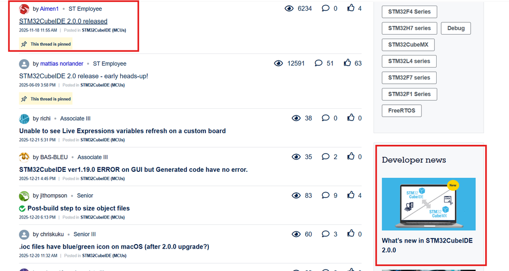
Task: Click thumbs-up icon on richi's post
Action: (x=351, y=117)
